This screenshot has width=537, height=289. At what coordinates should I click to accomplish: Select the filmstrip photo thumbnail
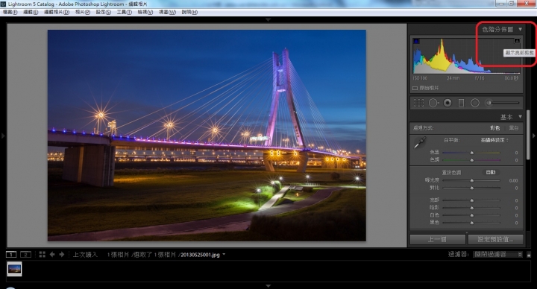pos(14,269)
